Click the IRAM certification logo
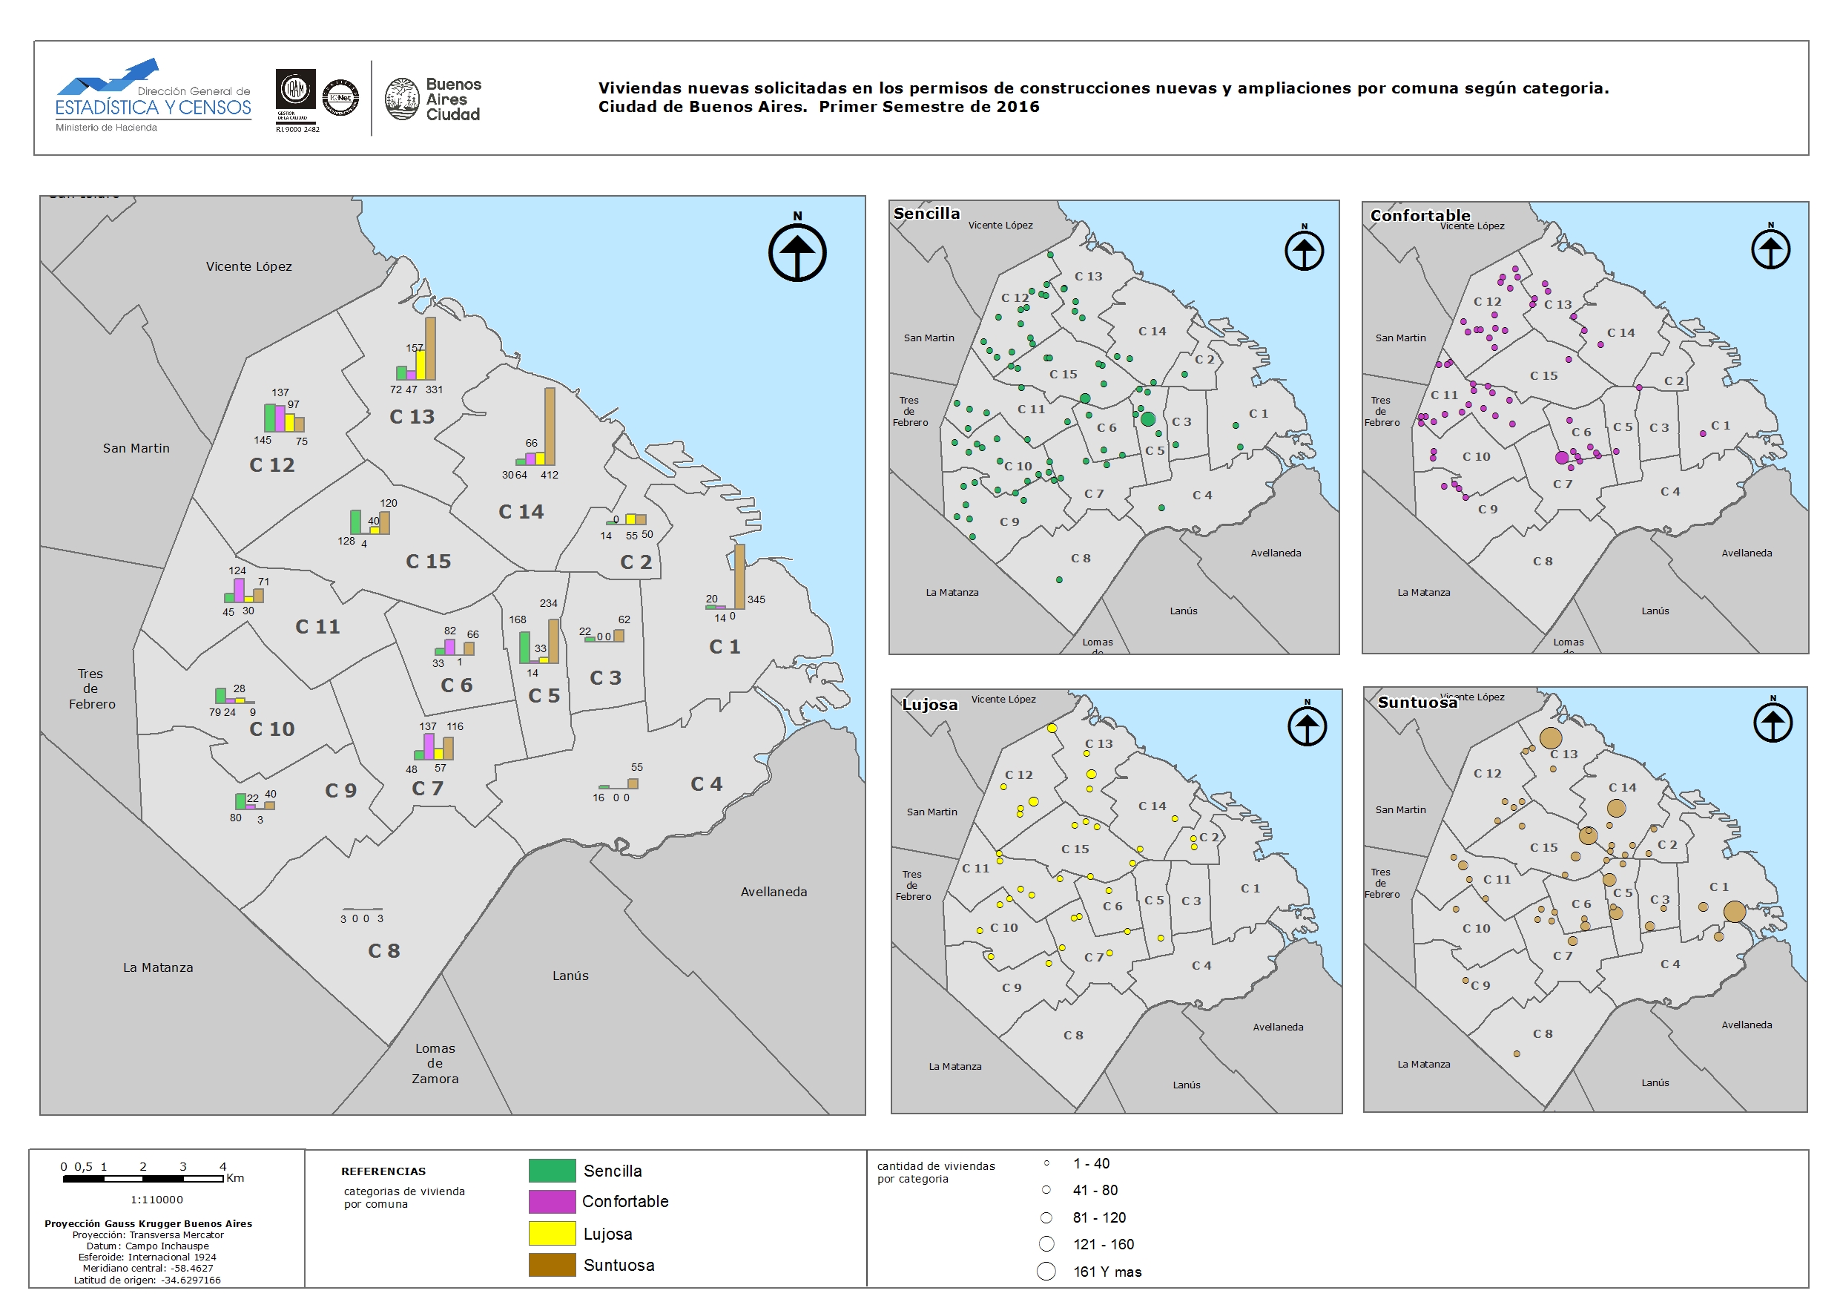Screen dimensions: 1840x1302 [x=296, y=91]
